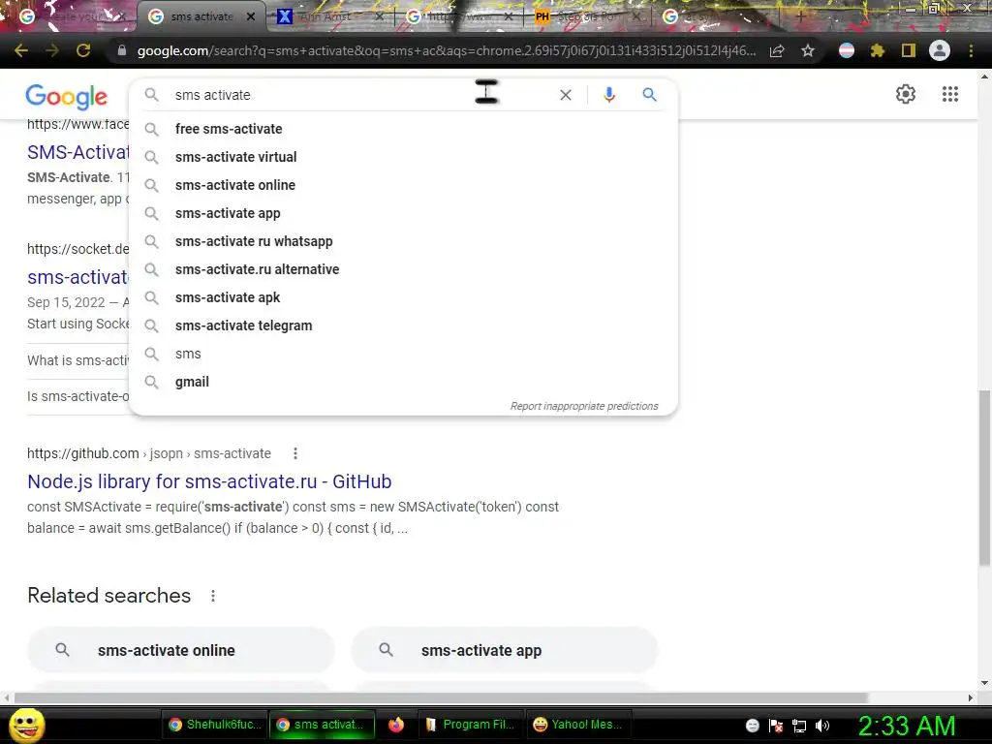Clear the search box with X
This screenshot has width=992, height=744.
[566, 95]
